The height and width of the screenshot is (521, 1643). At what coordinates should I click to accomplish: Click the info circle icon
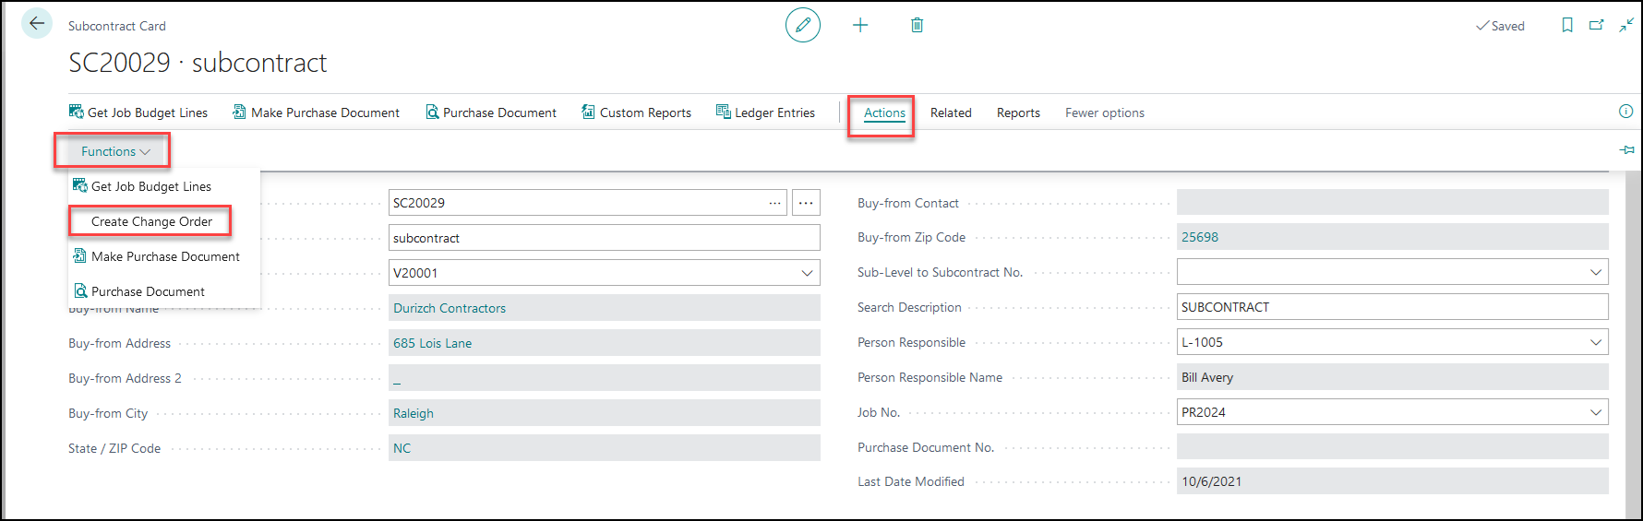click(1625, 112)
